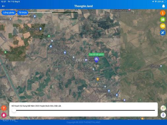
Task: Tap the orange shop marker on map
Action: coord(98,79)
